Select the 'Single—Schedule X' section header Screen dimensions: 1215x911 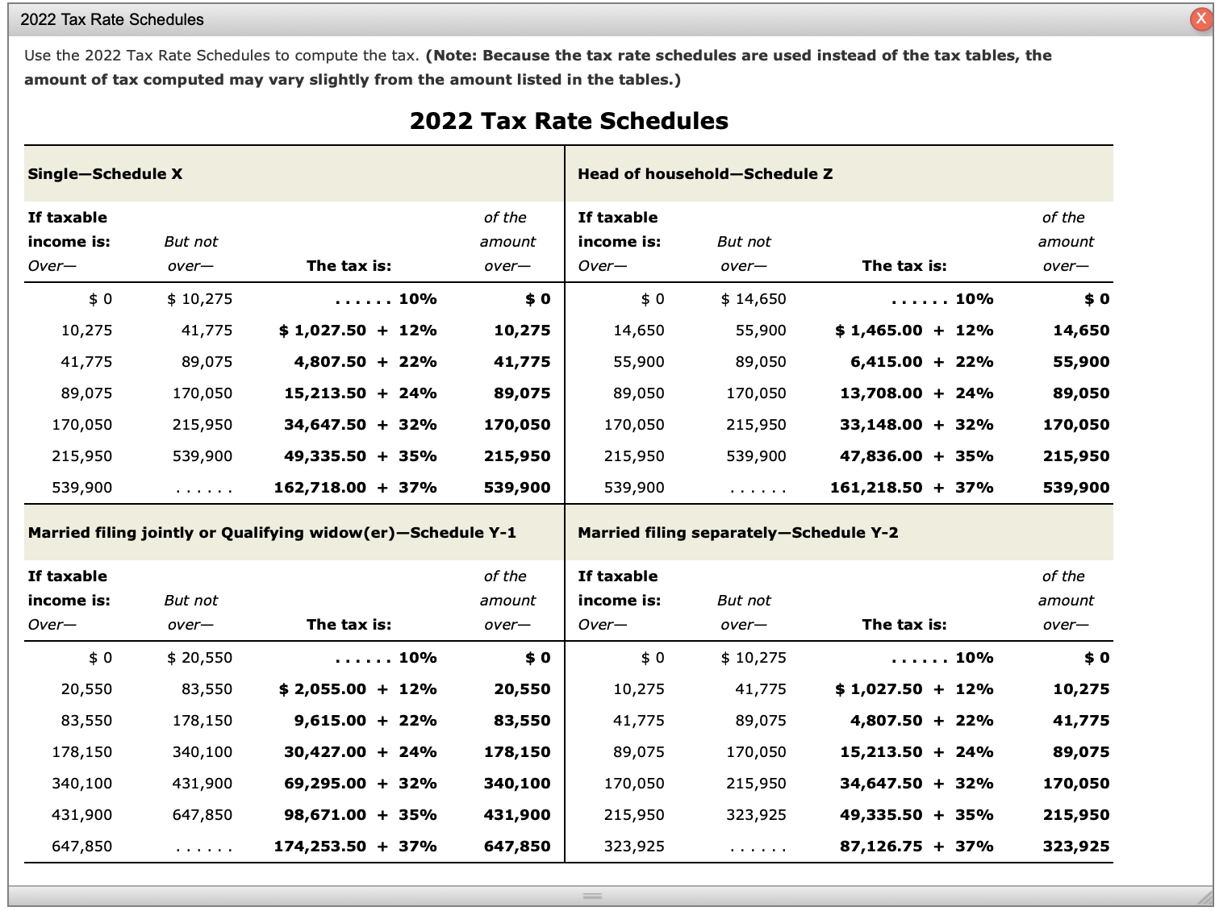pos(105,174)
